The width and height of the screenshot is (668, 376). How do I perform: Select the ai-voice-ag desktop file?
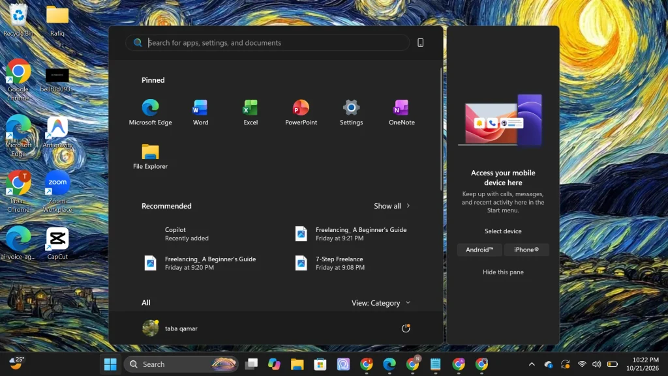click(x=18, y=243)
